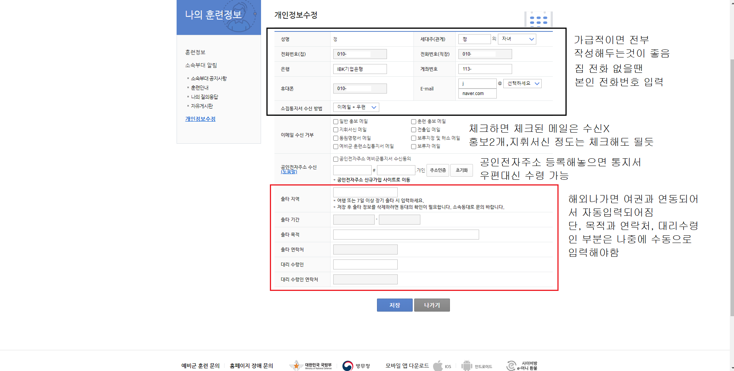
Task: Focus the email domain field showing naver.com
Action: (x=478, y=94)
